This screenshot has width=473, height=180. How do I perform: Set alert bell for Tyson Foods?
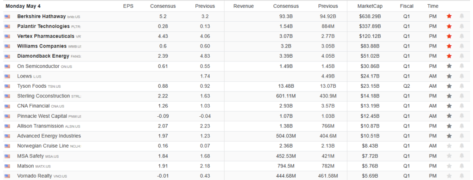coord(461,86)
